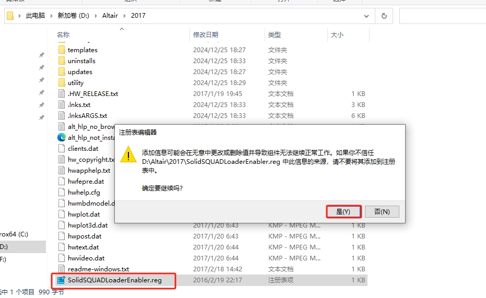Screen dimensions: 486x298
Task: Select the uninstalls folder name
Action: click(x=81, y=61)
